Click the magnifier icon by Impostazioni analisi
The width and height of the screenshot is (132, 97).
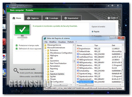[16, 71]
